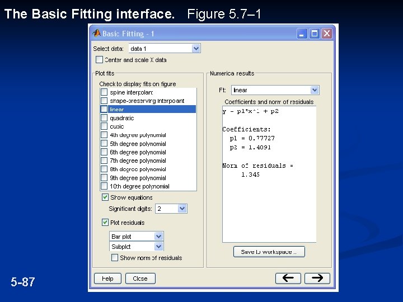Click the p1 = 0.77727 coefficient line
The width and height of the screenshot is (403, 302).
click(252, 138)
